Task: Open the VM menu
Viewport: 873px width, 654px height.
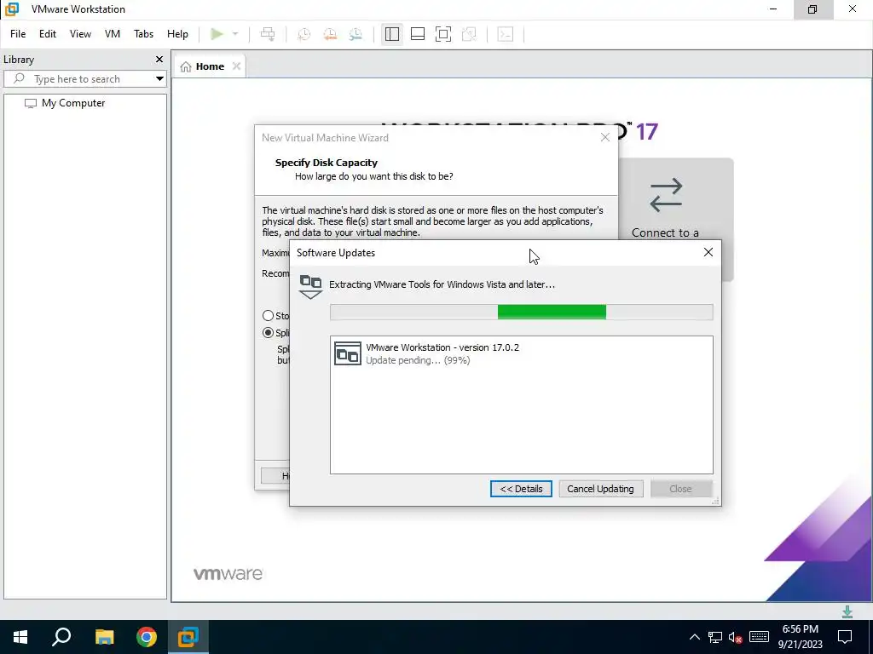Action: pyautogui.click(x=113, y=34)
